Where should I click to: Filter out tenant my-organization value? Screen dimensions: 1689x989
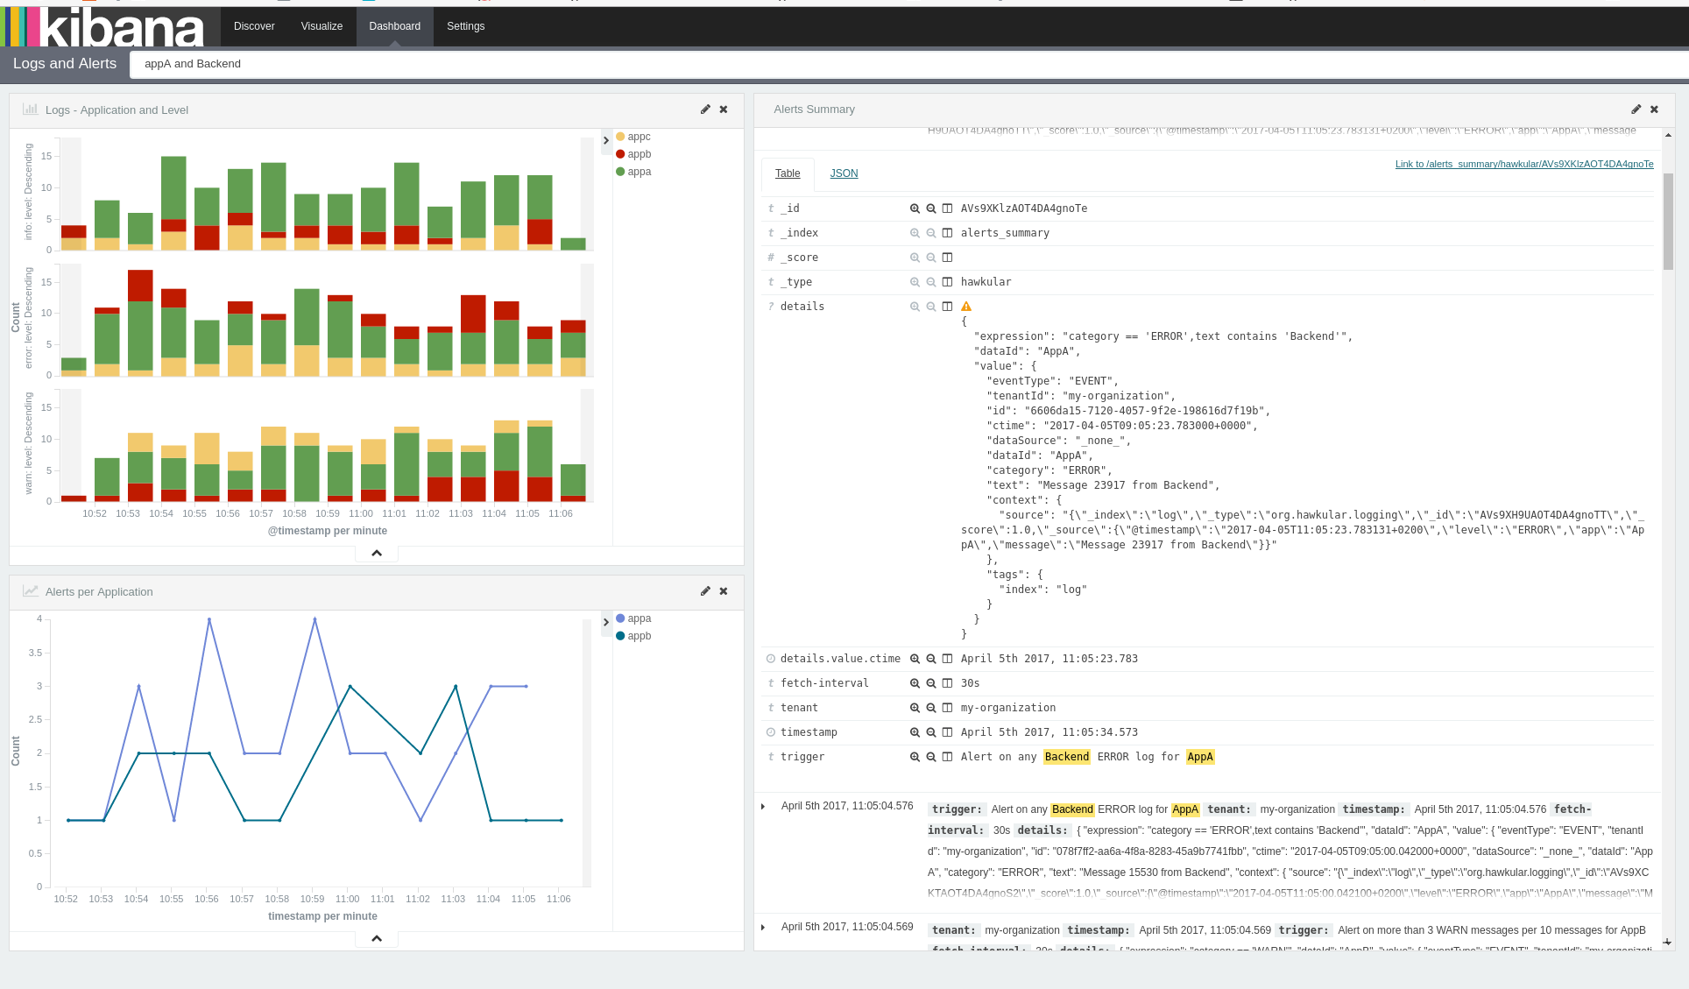point(931,708)
